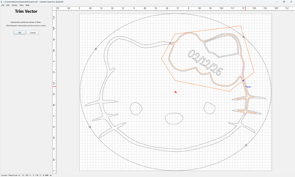Click the upper-right cross marker on ellipse
Image resolution: width=295 pixels, height=177 pixels.
pyautogui.click(x=243, y=37)
